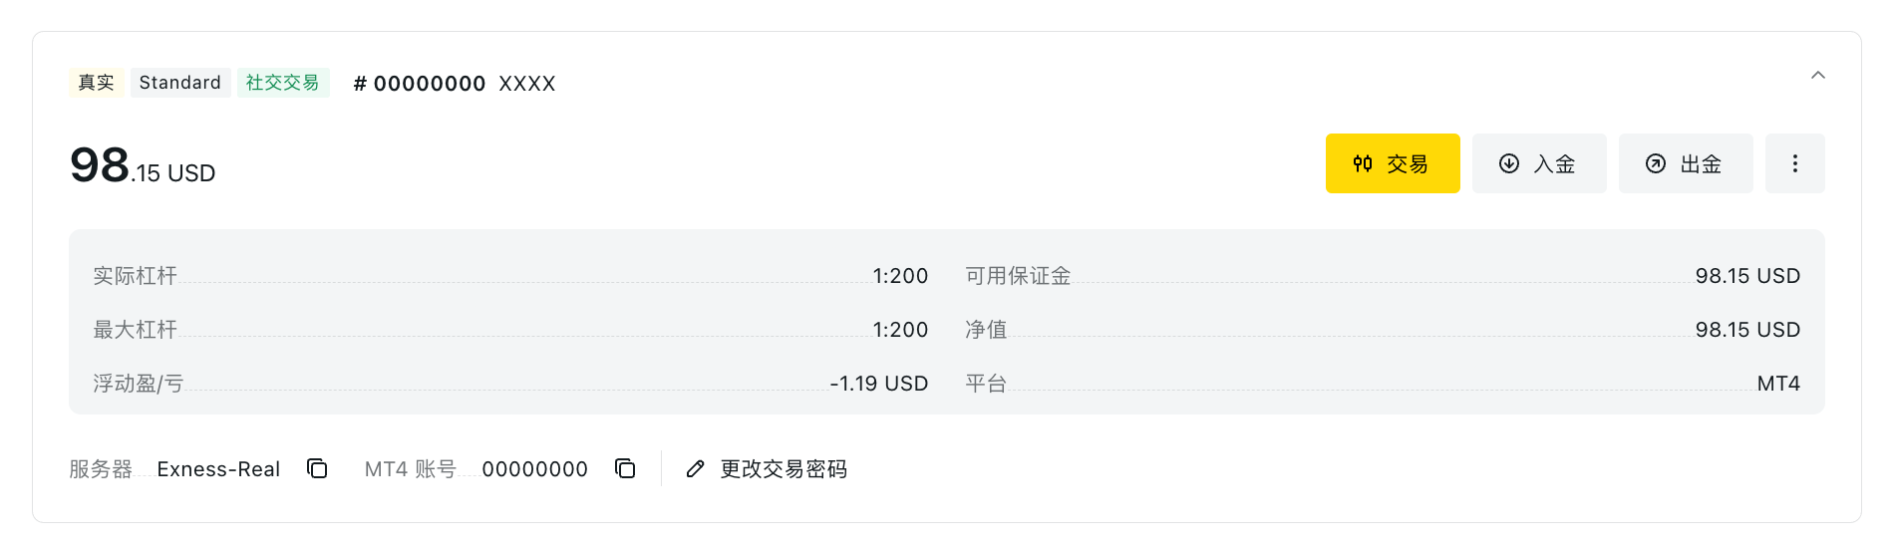
Task: Click the 98.15 USD balance amount
Action: 143,166
